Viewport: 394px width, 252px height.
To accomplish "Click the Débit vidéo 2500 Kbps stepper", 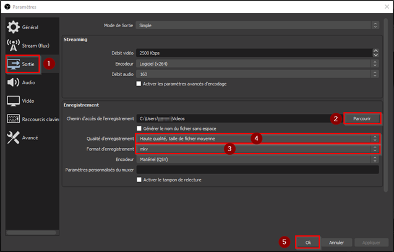I will [x=375, y=53].
